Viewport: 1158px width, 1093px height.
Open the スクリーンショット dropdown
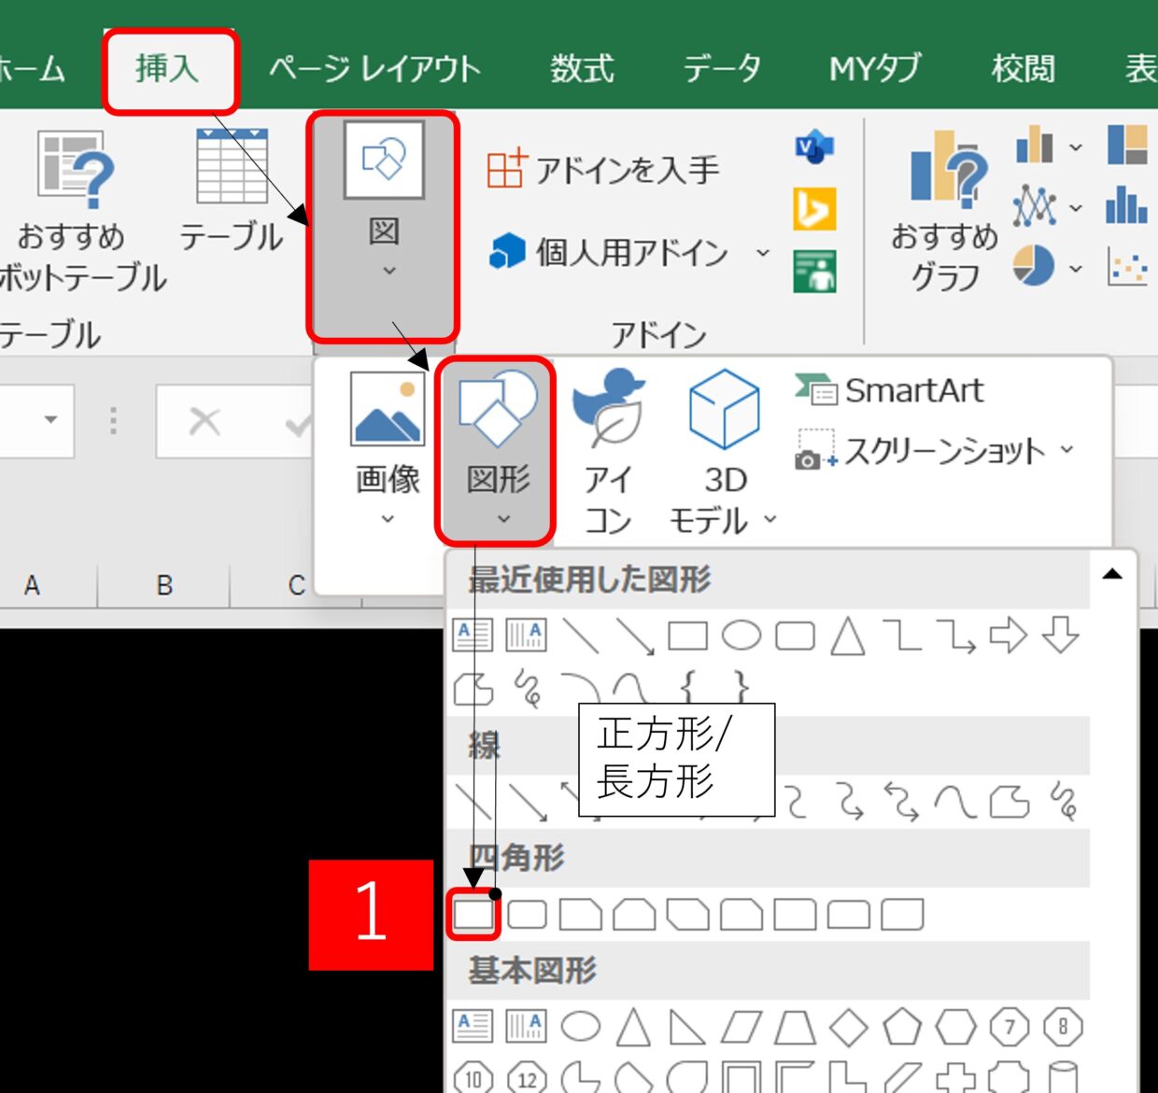[x=935, y=452]
